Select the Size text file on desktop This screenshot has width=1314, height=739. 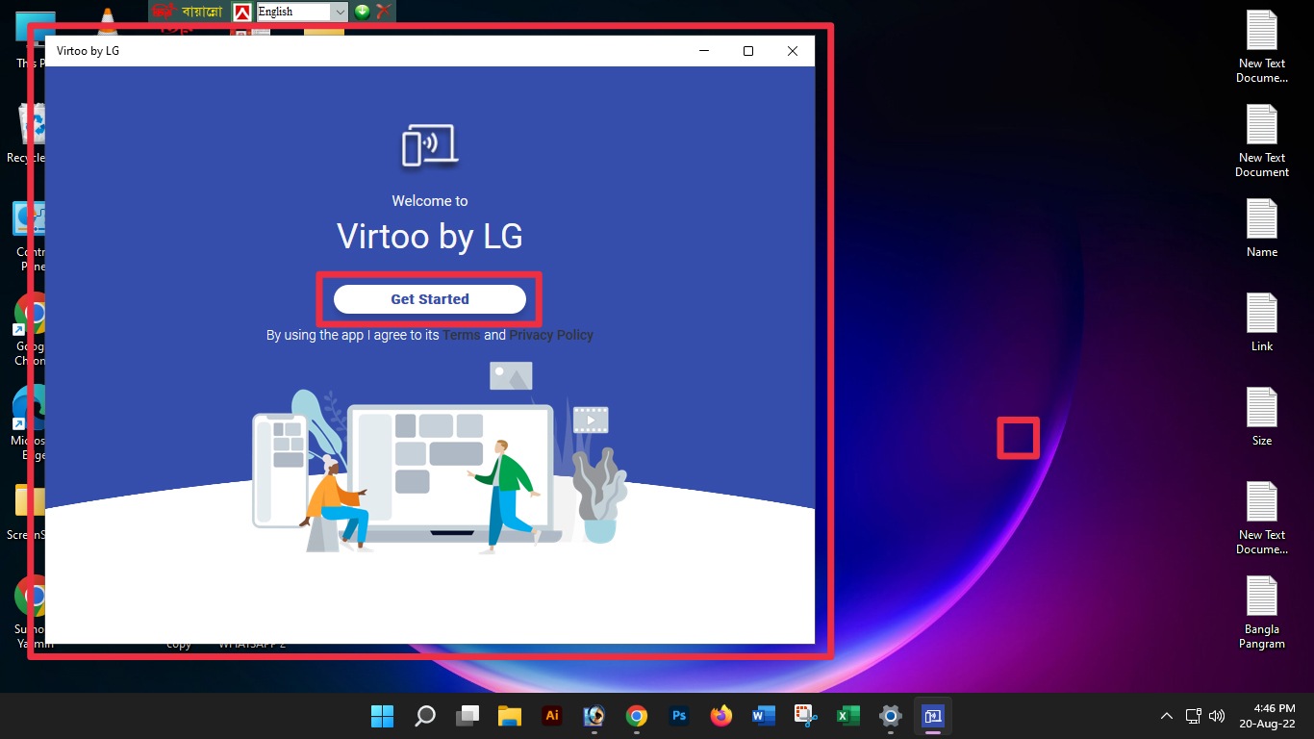tap(1262, 417)
